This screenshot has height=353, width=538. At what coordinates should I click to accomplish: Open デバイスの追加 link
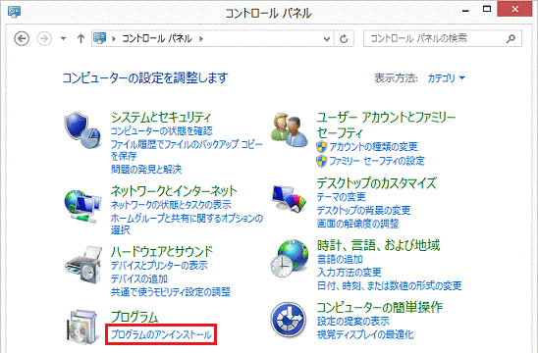[x=139, y=278]
